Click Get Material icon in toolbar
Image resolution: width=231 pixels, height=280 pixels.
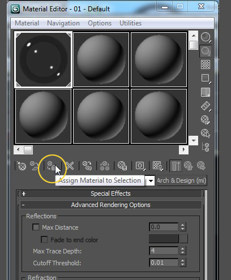coord(22,166)
